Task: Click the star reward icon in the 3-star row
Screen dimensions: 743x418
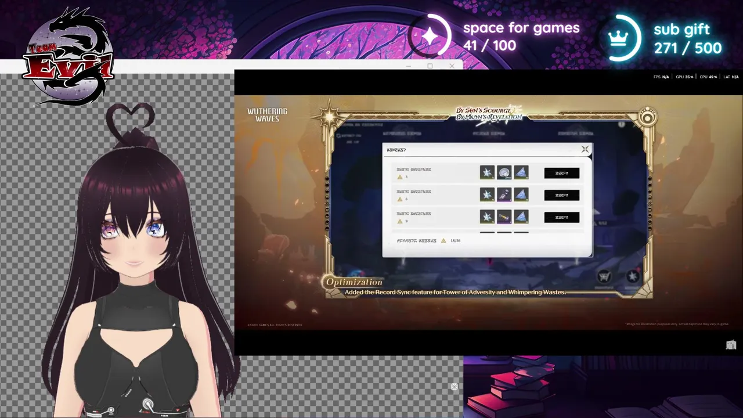Action: (487, 172)
